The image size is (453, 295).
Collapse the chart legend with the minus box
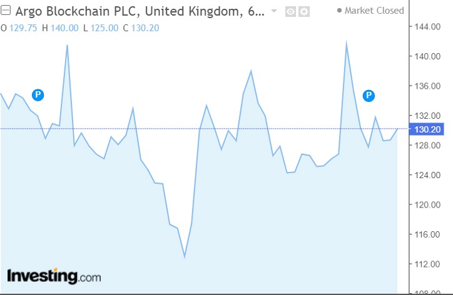pos(6,11)
